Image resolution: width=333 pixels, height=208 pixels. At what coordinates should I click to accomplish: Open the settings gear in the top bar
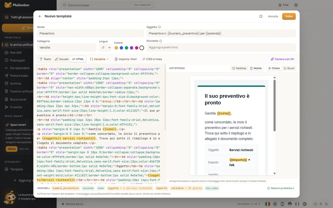point(296,5)
